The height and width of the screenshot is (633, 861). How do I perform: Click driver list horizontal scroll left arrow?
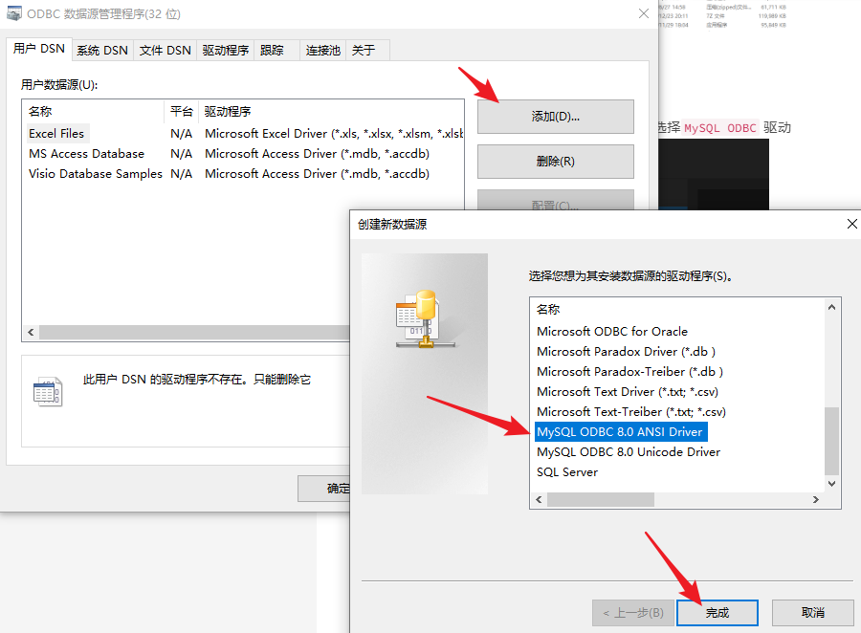pos(539,499)
